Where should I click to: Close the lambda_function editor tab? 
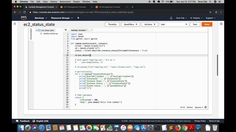point(87,30)
